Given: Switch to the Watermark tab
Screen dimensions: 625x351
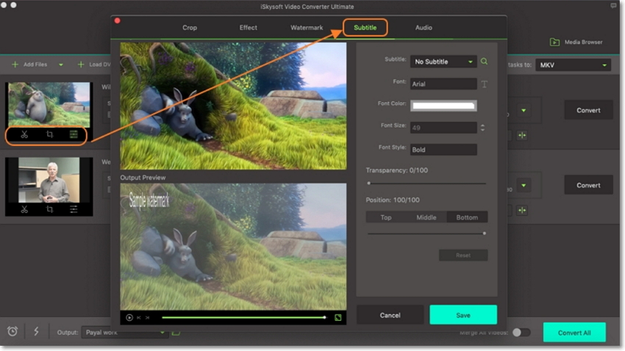Looking at the screenshot, I should (x=306, y=28).
